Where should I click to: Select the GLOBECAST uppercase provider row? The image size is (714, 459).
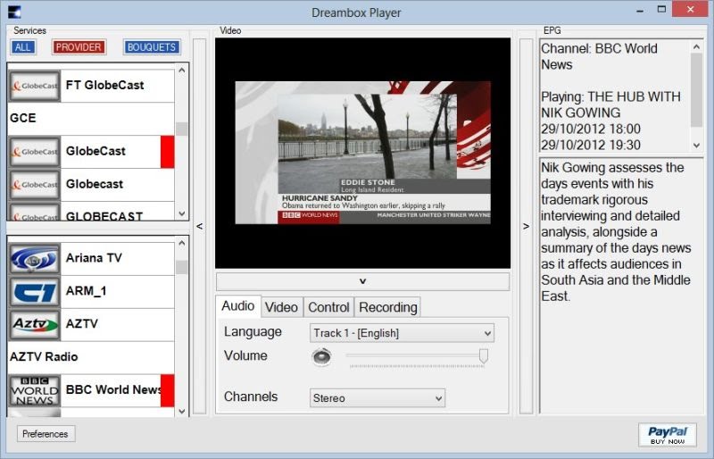pos(91,212)
